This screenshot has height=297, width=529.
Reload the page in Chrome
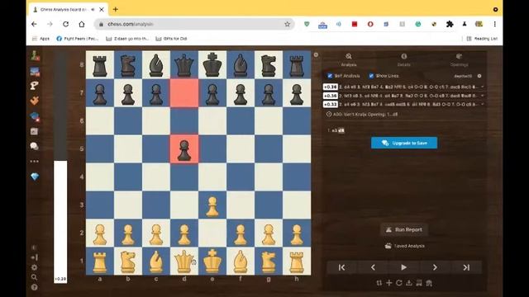(66, 24)
